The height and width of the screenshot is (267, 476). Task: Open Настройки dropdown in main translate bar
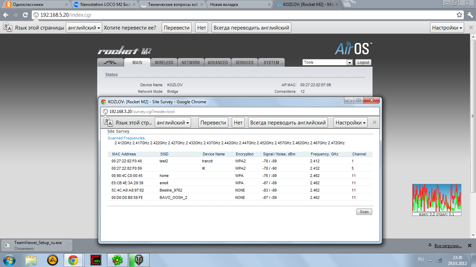point(447,28)
